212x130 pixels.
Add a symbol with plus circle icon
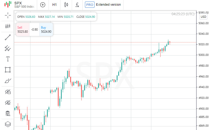pos(43,5)
